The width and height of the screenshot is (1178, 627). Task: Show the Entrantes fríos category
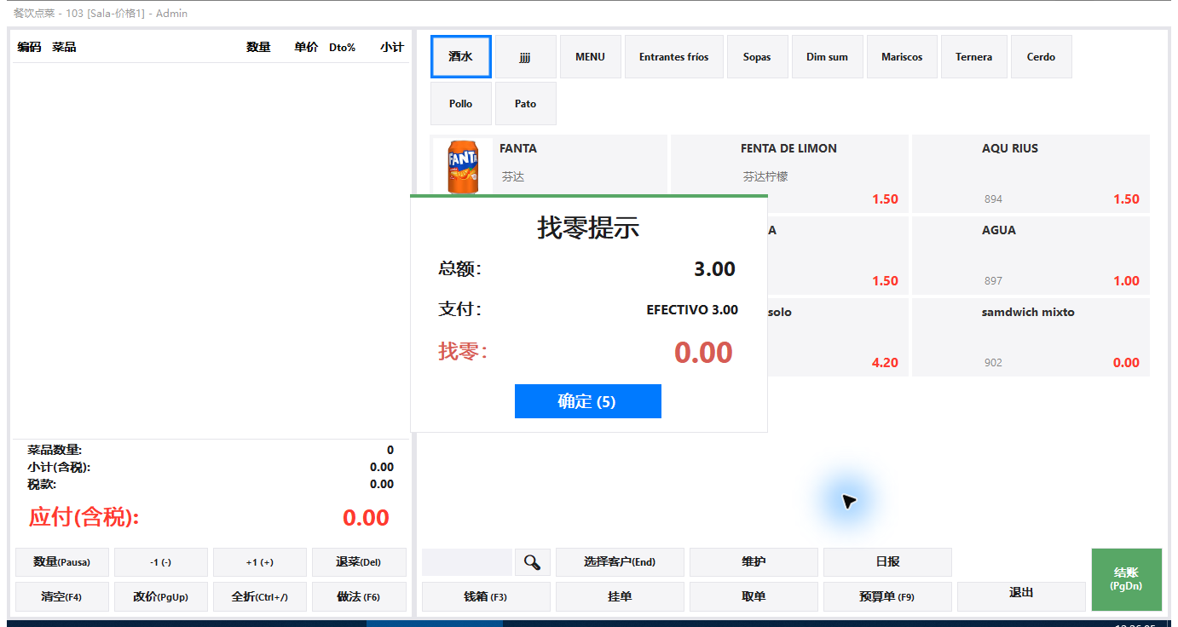(674, 57)
